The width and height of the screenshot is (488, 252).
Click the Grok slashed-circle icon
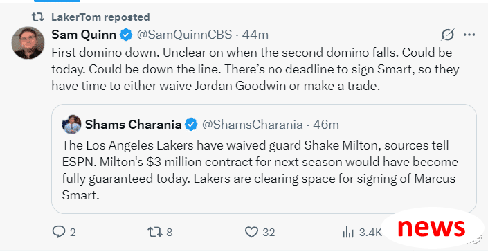(448, 35)
